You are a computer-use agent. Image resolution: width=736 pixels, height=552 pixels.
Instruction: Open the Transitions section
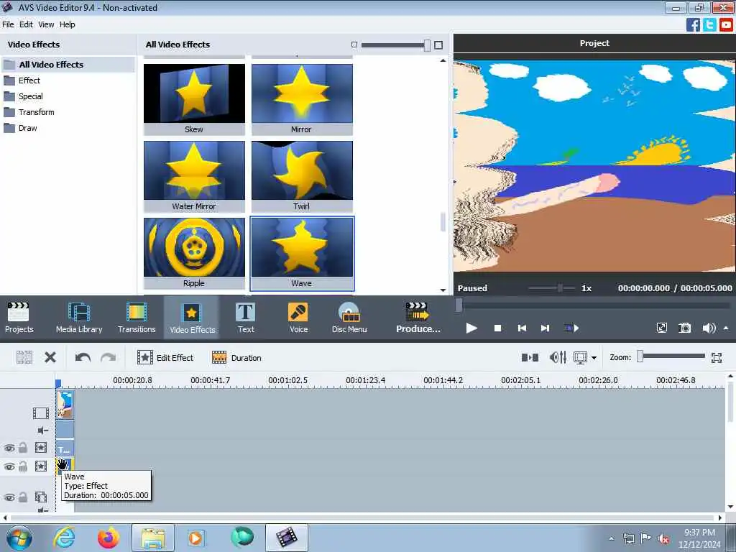tap(137, 317)
